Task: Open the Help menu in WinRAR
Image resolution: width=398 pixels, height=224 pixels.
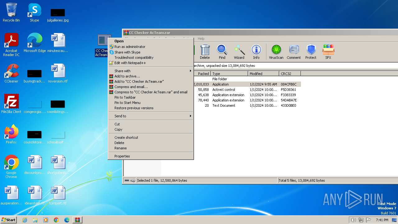Action: tap(201, 39)
